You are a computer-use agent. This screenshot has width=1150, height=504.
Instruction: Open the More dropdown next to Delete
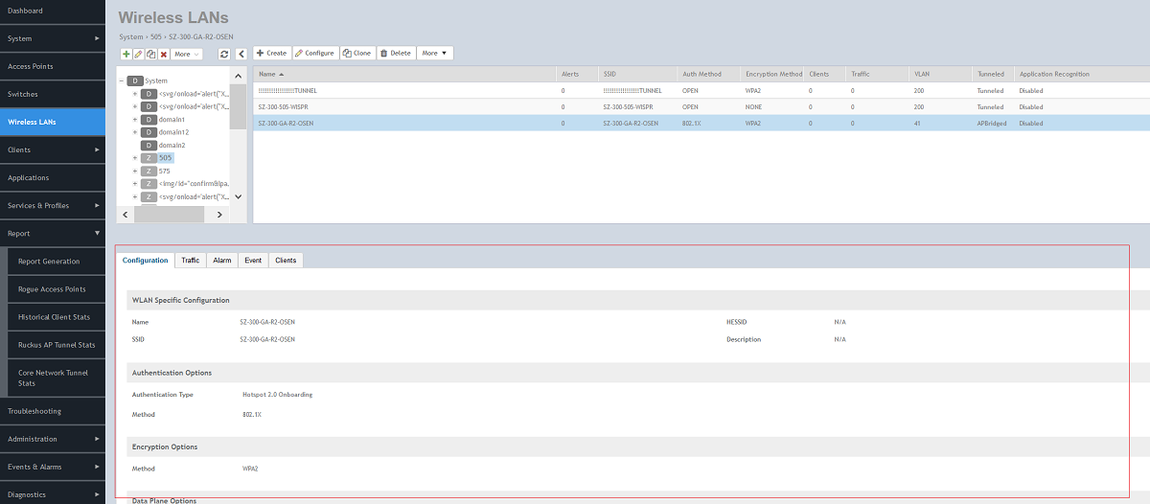[x=435, y=54]
